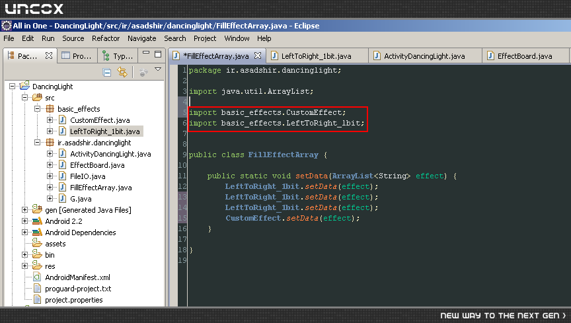This screenshot has width=571, height=323.
Task: Close the FillEffectArray.java editor tab
Action: pos(258,55)
